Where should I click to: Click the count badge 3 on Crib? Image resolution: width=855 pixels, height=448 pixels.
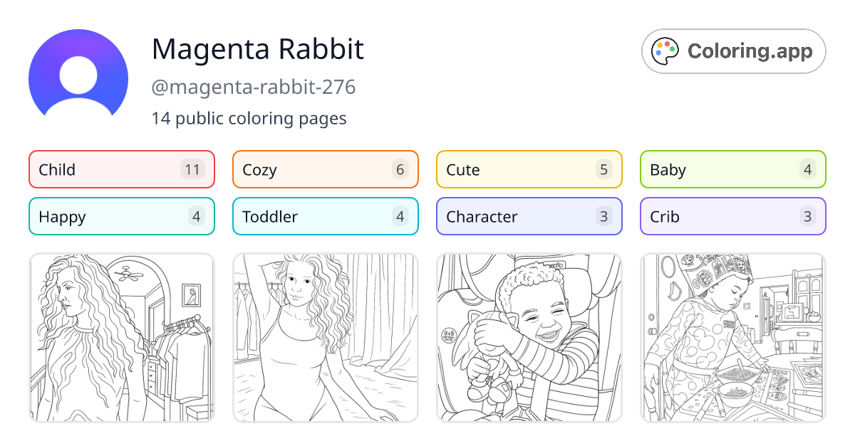pyautogui.click(x=809, y=216)
